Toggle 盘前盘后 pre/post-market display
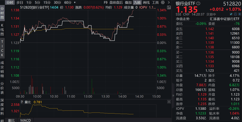 coord(116,3)
